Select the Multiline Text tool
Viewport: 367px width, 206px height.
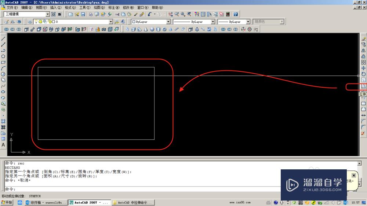click(x=3, y=145)
